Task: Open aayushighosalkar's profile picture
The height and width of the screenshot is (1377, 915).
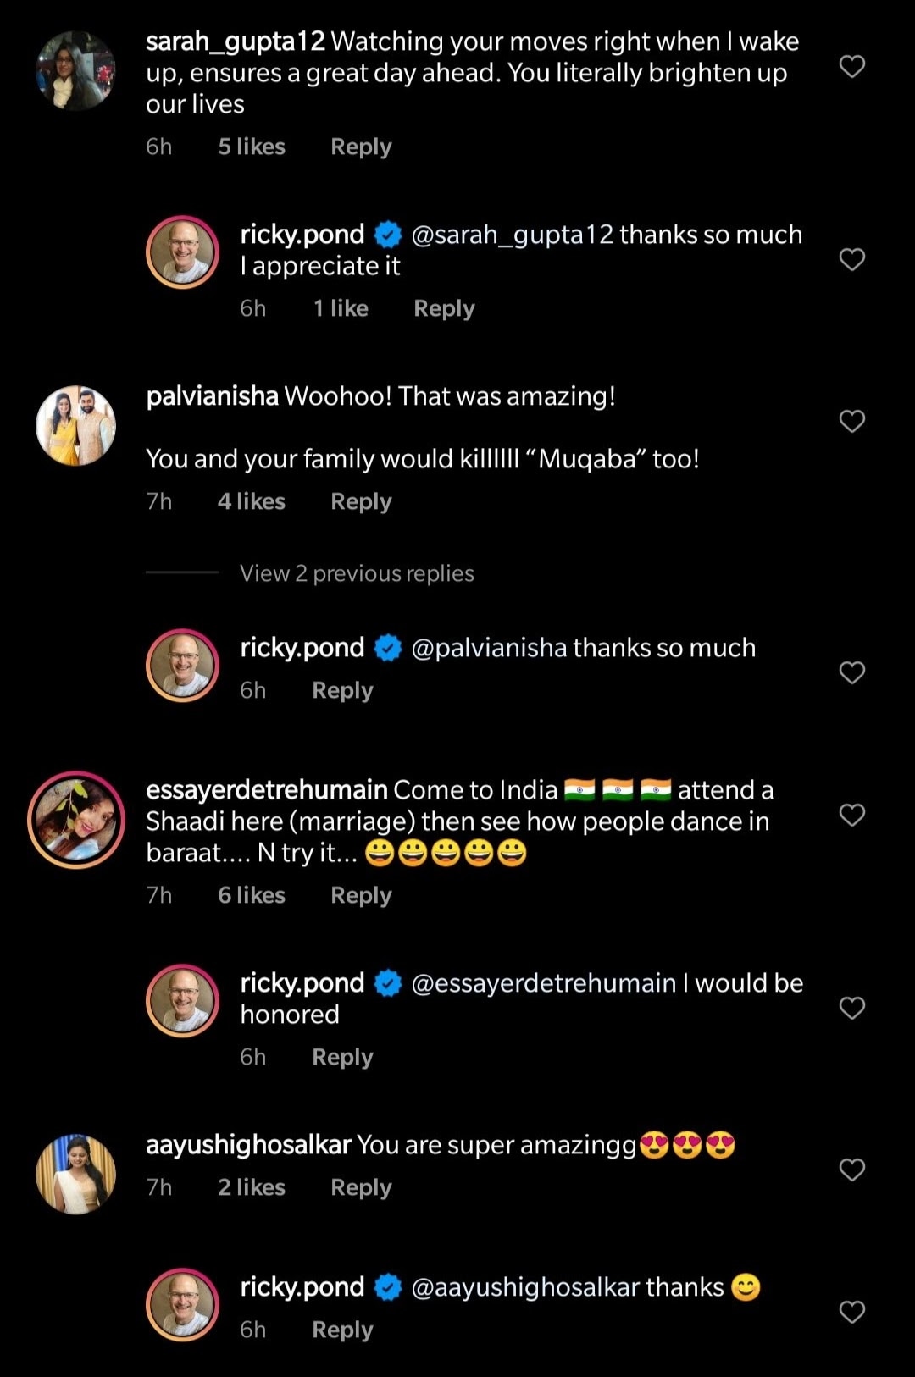Action: (x=75, y=1175)
